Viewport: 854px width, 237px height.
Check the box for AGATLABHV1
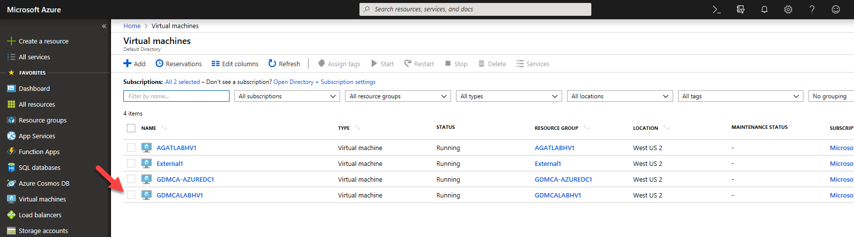[x=131, y=147]
